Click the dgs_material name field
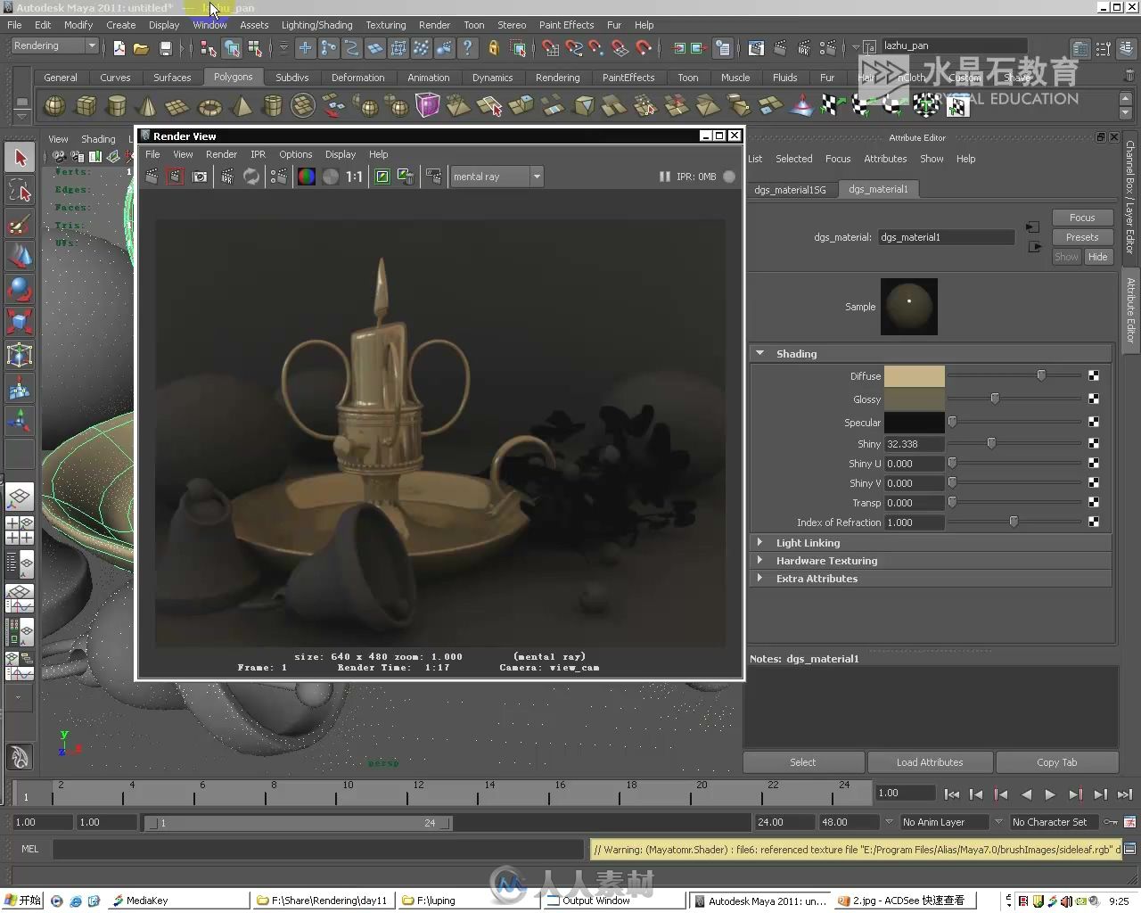 click(x=946, y=237)
